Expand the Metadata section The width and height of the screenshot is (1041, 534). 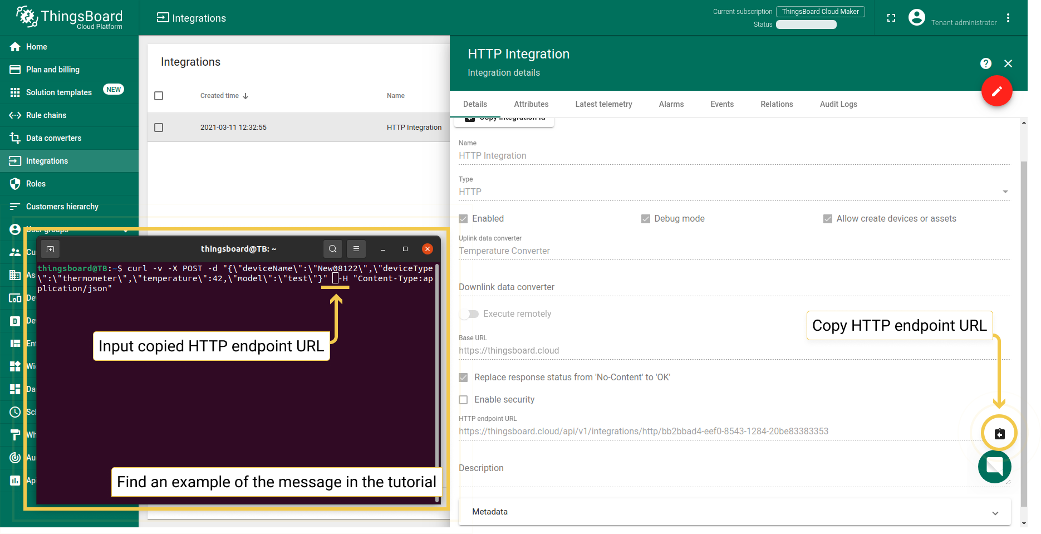click(x=734, y=512)
